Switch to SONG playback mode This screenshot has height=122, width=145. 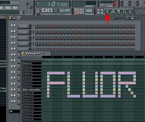40,11
